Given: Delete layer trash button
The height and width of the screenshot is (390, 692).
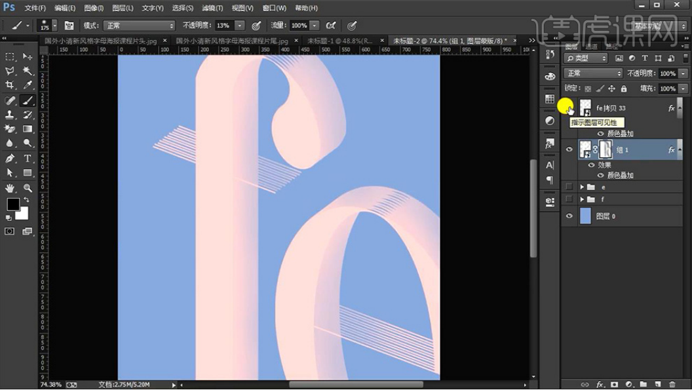Looking at the screenshot, I should click(x=672, y=384).
